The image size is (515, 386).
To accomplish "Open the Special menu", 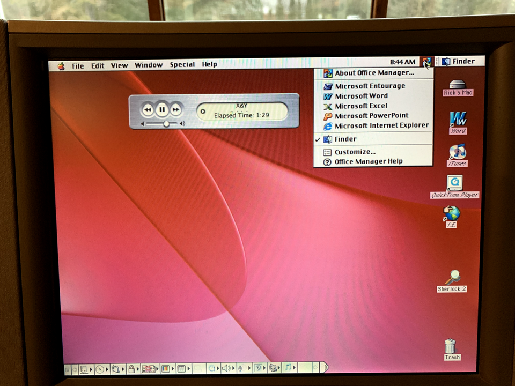I will pos(182,64).
